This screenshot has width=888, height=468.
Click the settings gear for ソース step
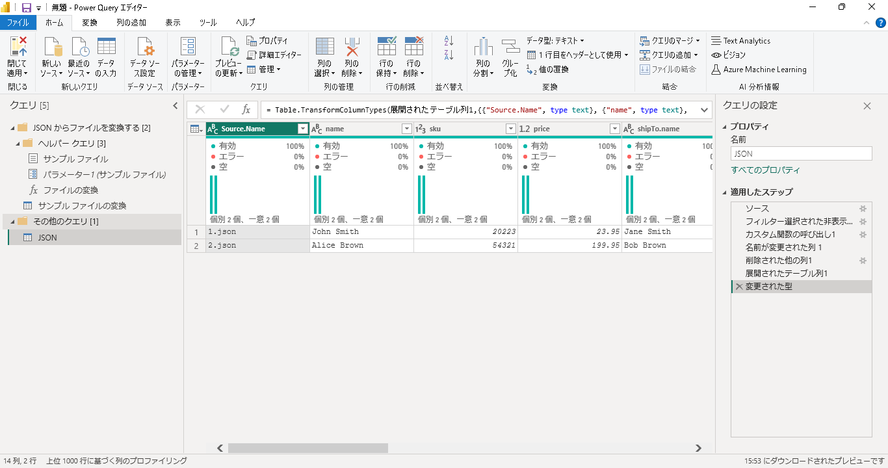pyautogui.click(x=863, y=209)
